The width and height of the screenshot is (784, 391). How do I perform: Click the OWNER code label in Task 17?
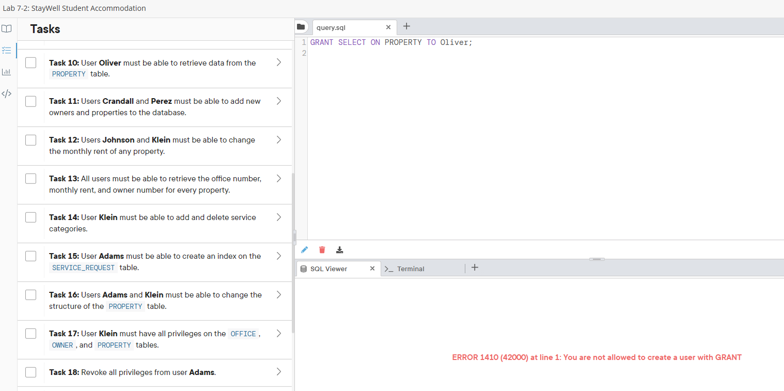62,345
